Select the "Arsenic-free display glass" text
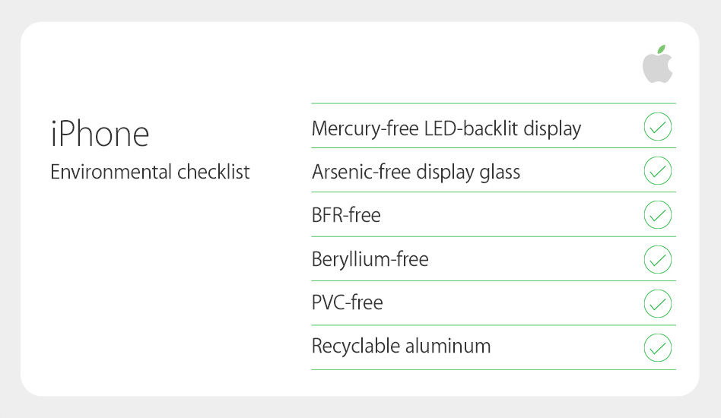721x418 pixels. [416, 173]
